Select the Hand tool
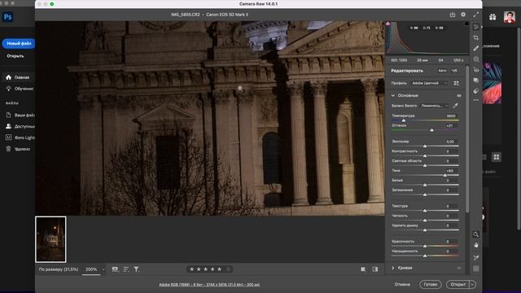This screenshot has height=293, width=521. coord(475,245)
